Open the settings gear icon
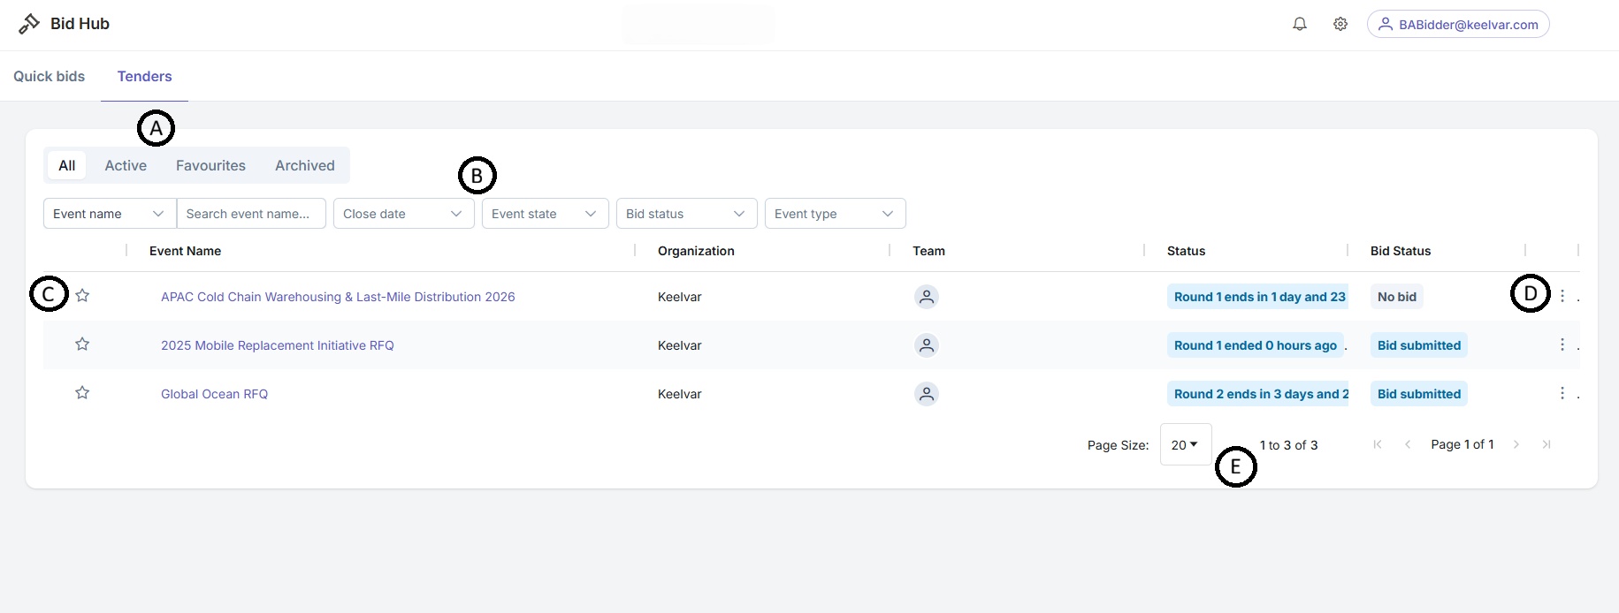1619x613 pixels. pos(1340,25)
